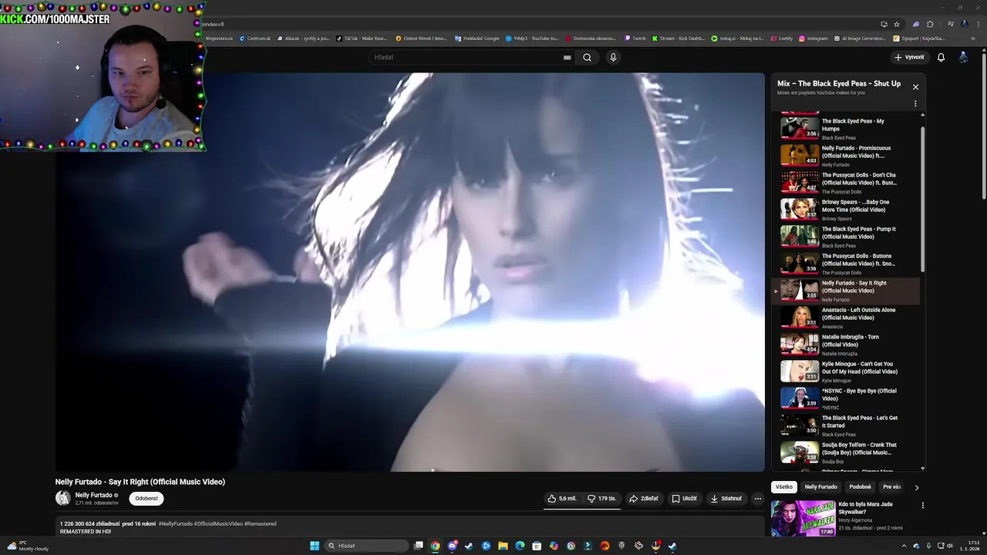This screenshot has width=987, height=555.
Task: Bookmark this page with the star icon
Action: 897,24
